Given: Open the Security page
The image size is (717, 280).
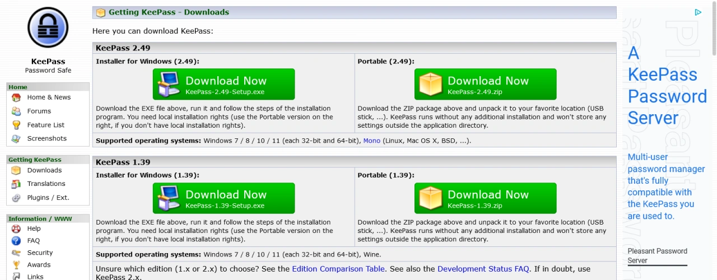Looking at the screenshot, I should coord(40,253).
